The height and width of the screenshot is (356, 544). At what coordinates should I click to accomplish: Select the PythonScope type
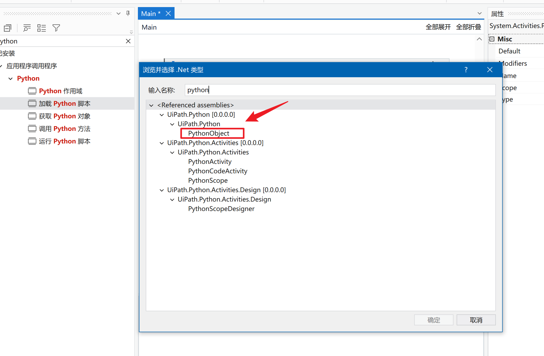coord(208,180)
